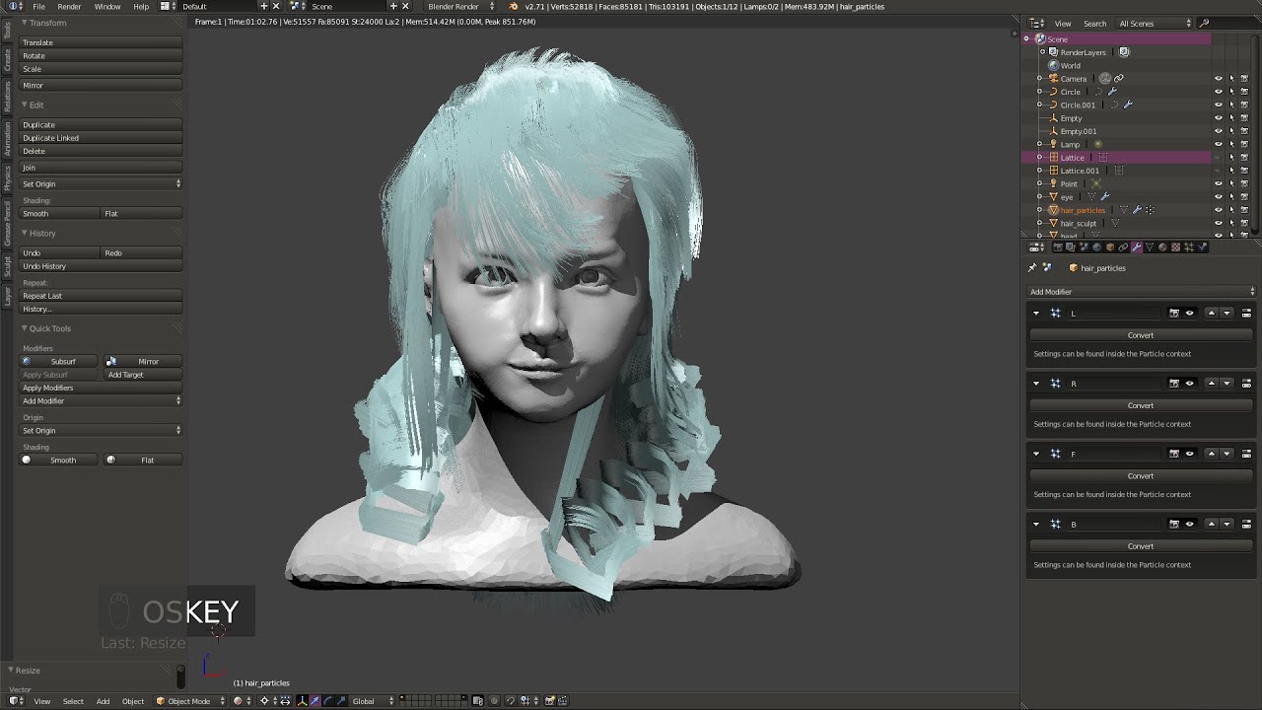Click the hair_particles particle system icon in outliner
1262x710 pixels.
tap(1150, 210)
